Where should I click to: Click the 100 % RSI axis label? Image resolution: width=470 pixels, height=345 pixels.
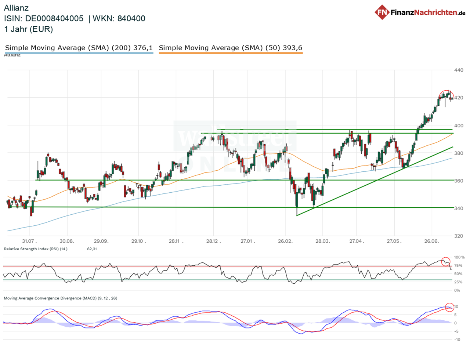[x=459, y=257]
